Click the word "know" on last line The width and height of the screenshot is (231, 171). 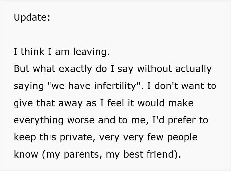[x=26, y=155]
